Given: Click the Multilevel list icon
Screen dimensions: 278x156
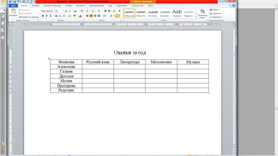Looking at the screenshot, I should pos(99,11).
